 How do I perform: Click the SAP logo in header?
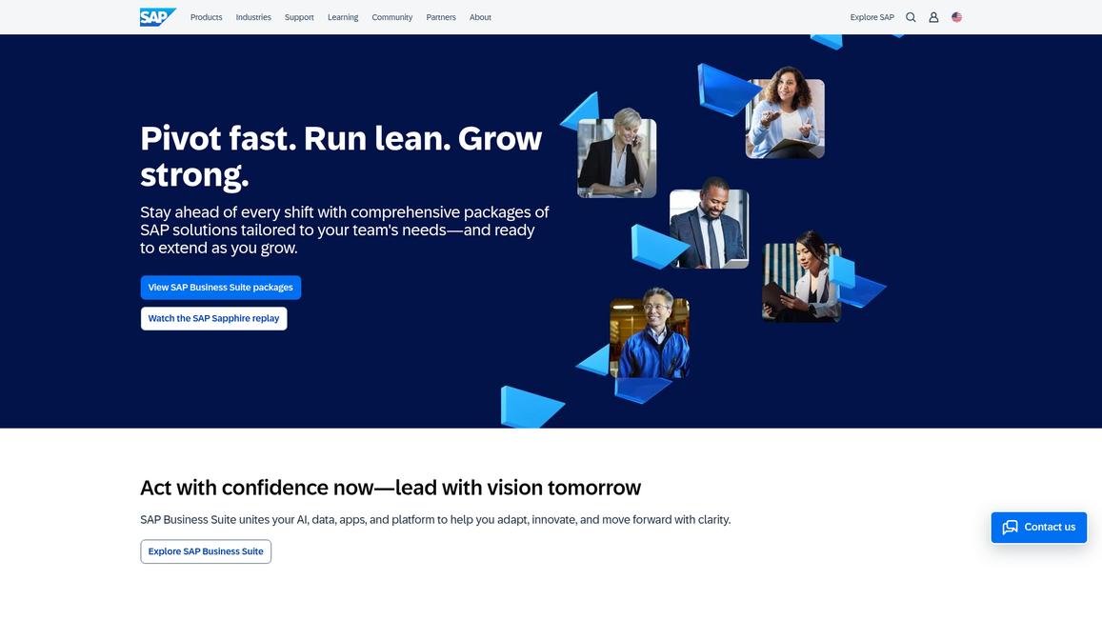pyautogui.click(x=157, y=17)
